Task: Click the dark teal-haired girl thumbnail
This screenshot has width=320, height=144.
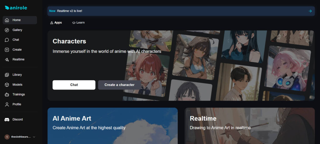Action: click(244, 47)
